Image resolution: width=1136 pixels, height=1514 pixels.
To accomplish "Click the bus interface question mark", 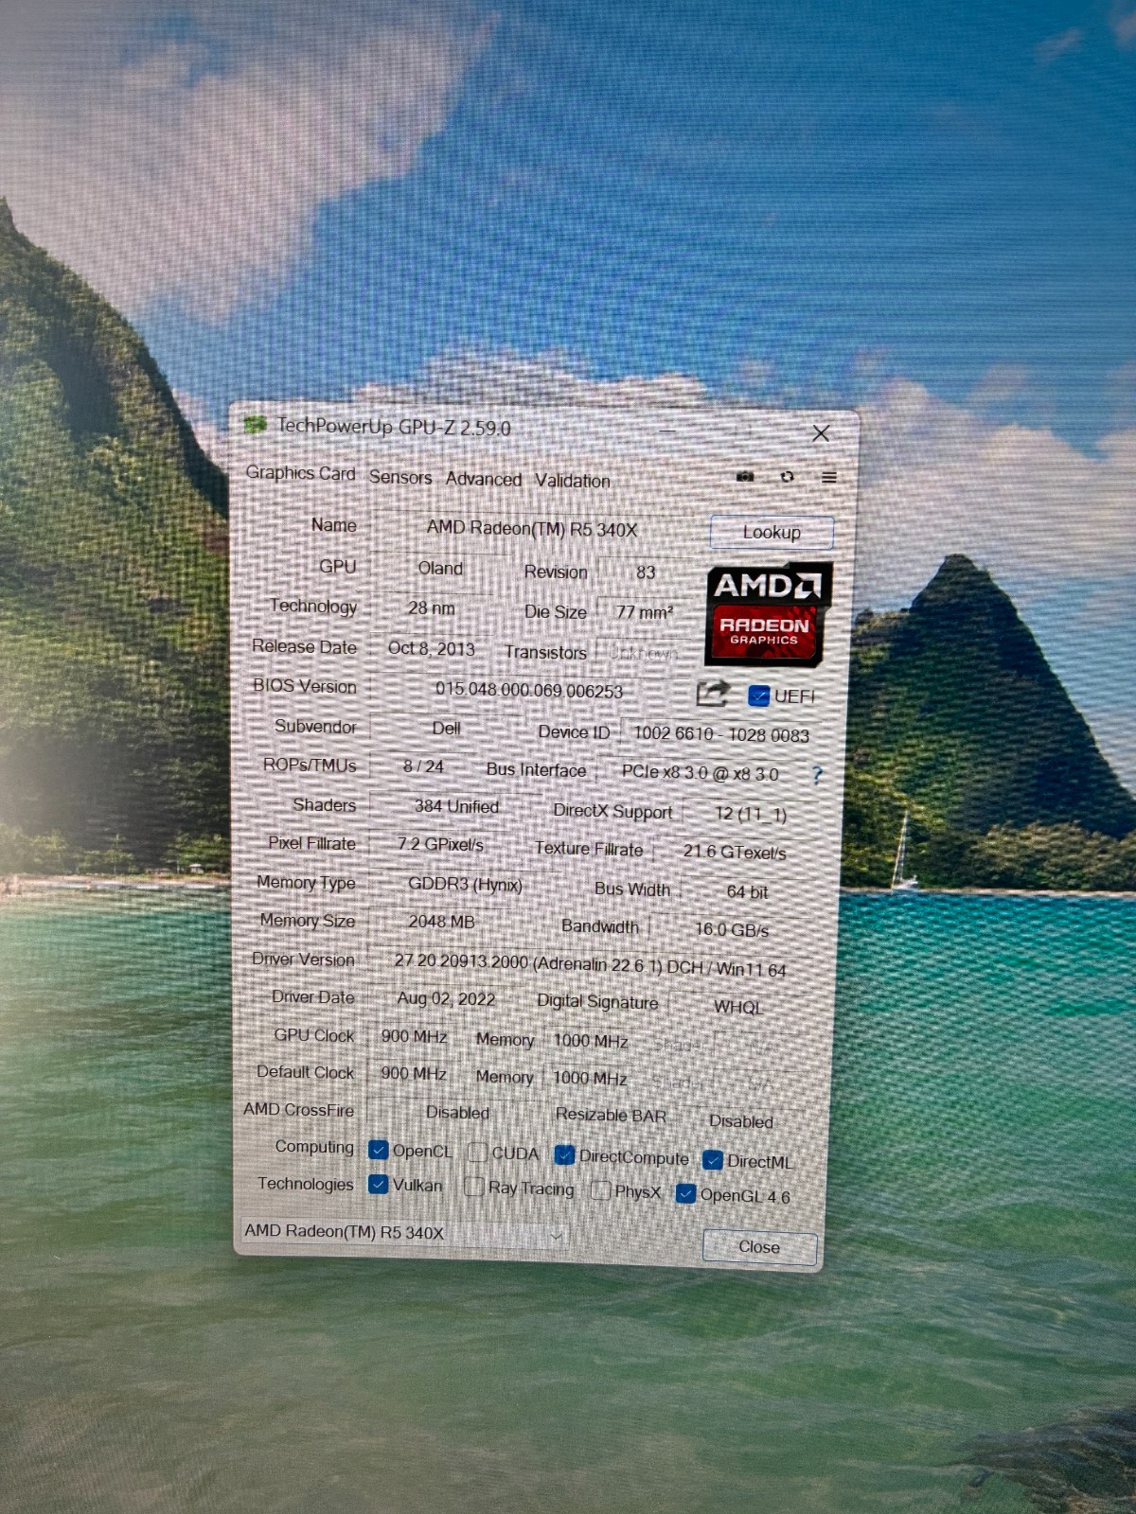I will click(x=817, y=775).
